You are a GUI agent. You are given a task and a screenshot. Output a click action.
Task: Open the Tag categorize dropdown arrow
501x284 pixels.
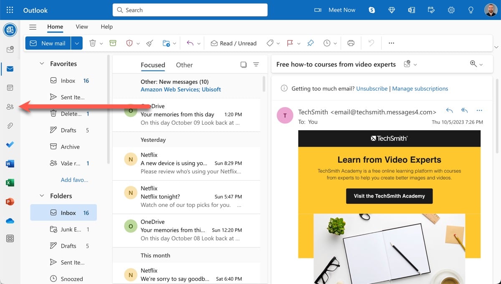click(x=278, y=43)
